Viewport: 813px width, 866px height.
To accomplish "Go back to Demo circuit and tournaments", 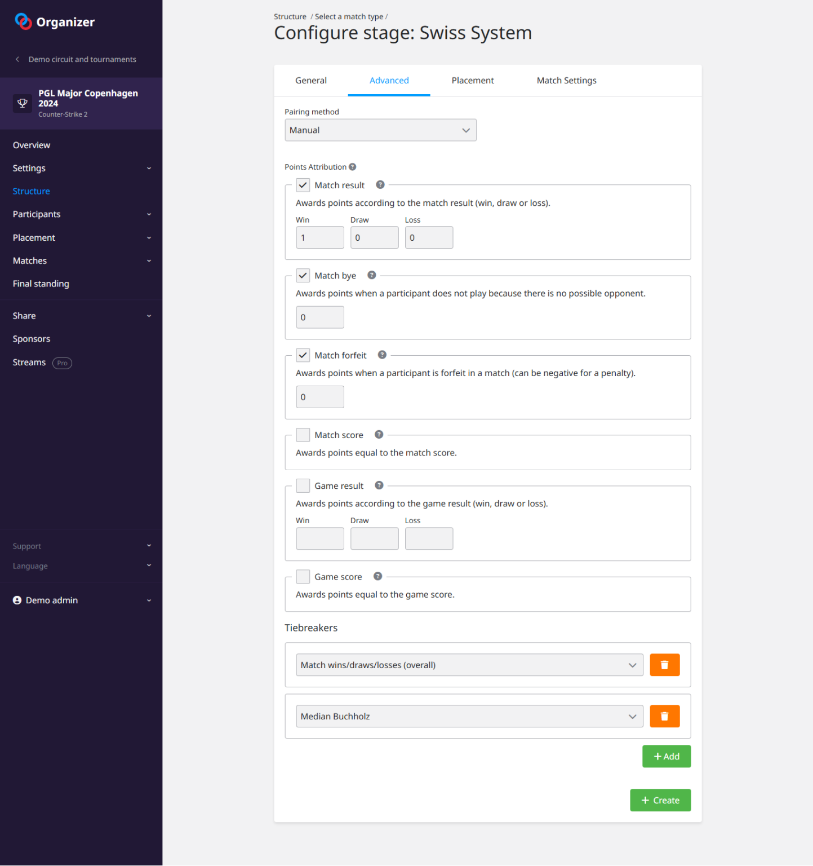I will [x=82, y=59].
